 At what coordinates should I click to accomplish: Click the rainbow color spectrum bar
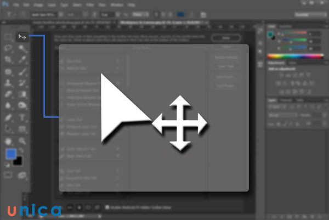(x=296, y=56)
